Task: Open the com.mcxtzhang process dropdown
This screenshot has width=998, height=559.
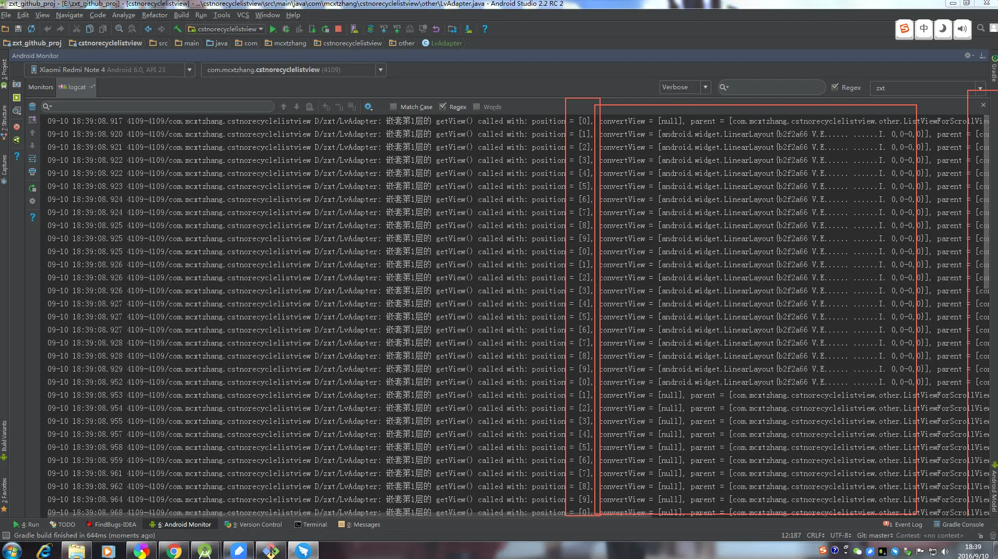Action: pos(293,69)
